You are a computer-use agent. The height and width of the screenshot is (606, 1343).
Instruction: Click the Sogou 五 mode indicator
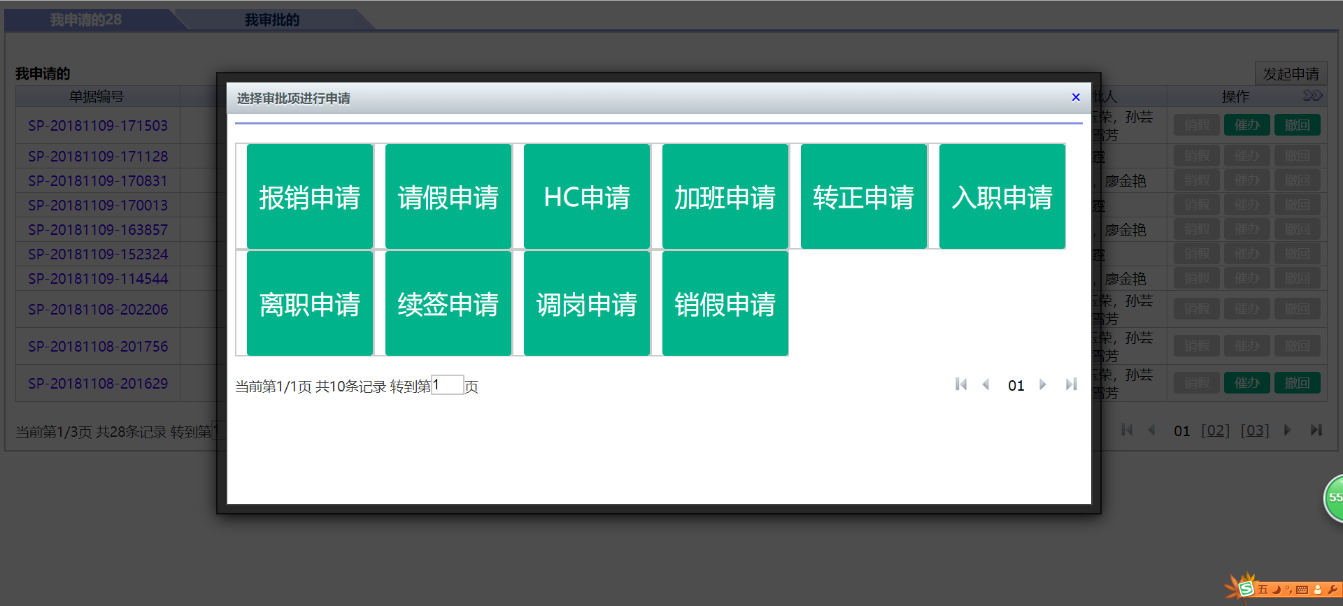click(1263, 589)
